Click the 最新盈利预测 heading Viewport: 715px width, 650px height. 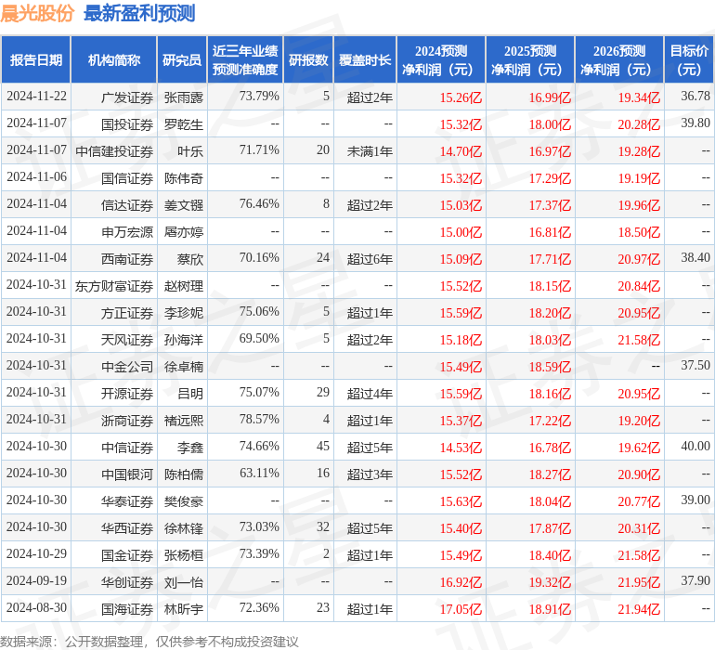139,13
